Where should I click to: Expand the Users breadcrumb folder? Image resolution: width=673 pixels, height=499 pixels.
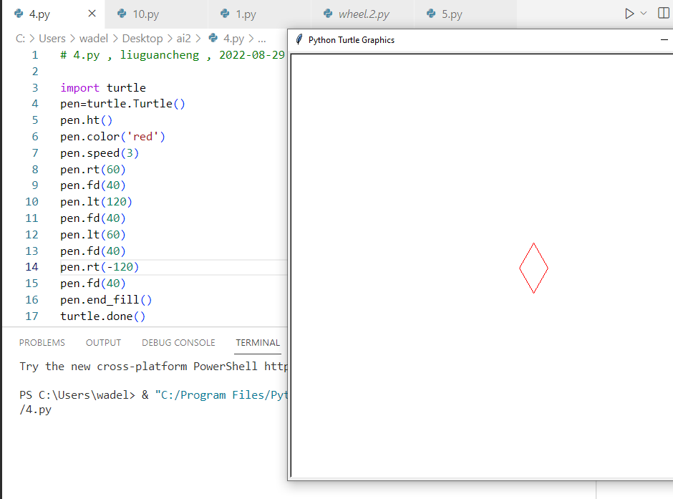pyautogui.click(x=52, y=39)
